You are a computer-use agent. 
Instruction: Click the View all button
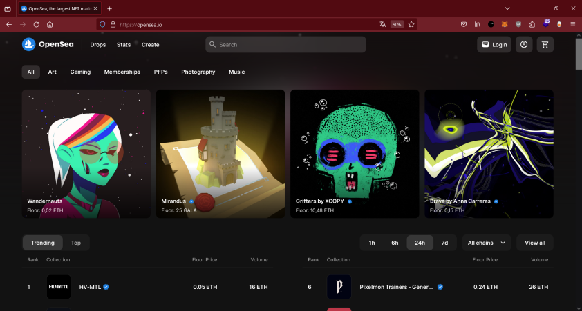click(x=535, y=243)
